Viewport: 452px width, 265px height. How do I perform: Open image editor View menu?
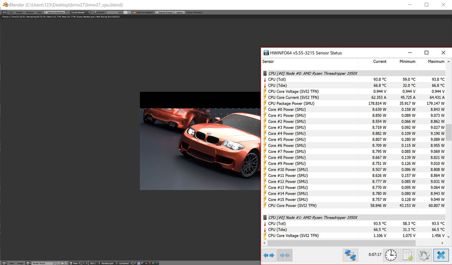pyautogui.click(x=11, y=263)
